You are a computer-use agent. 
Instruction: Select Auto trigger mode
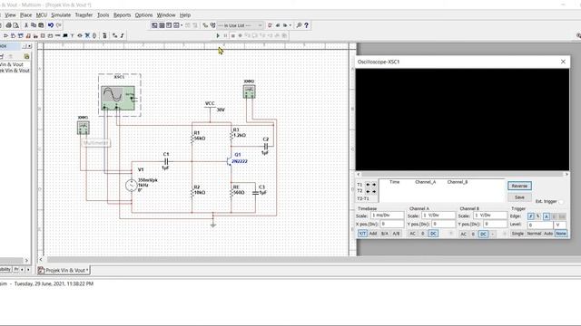(548, 234)
